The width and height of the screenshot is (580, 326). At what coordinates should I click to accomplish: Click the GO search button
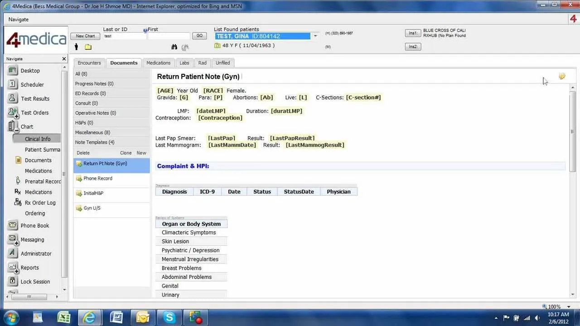click(x=199, y=35)
